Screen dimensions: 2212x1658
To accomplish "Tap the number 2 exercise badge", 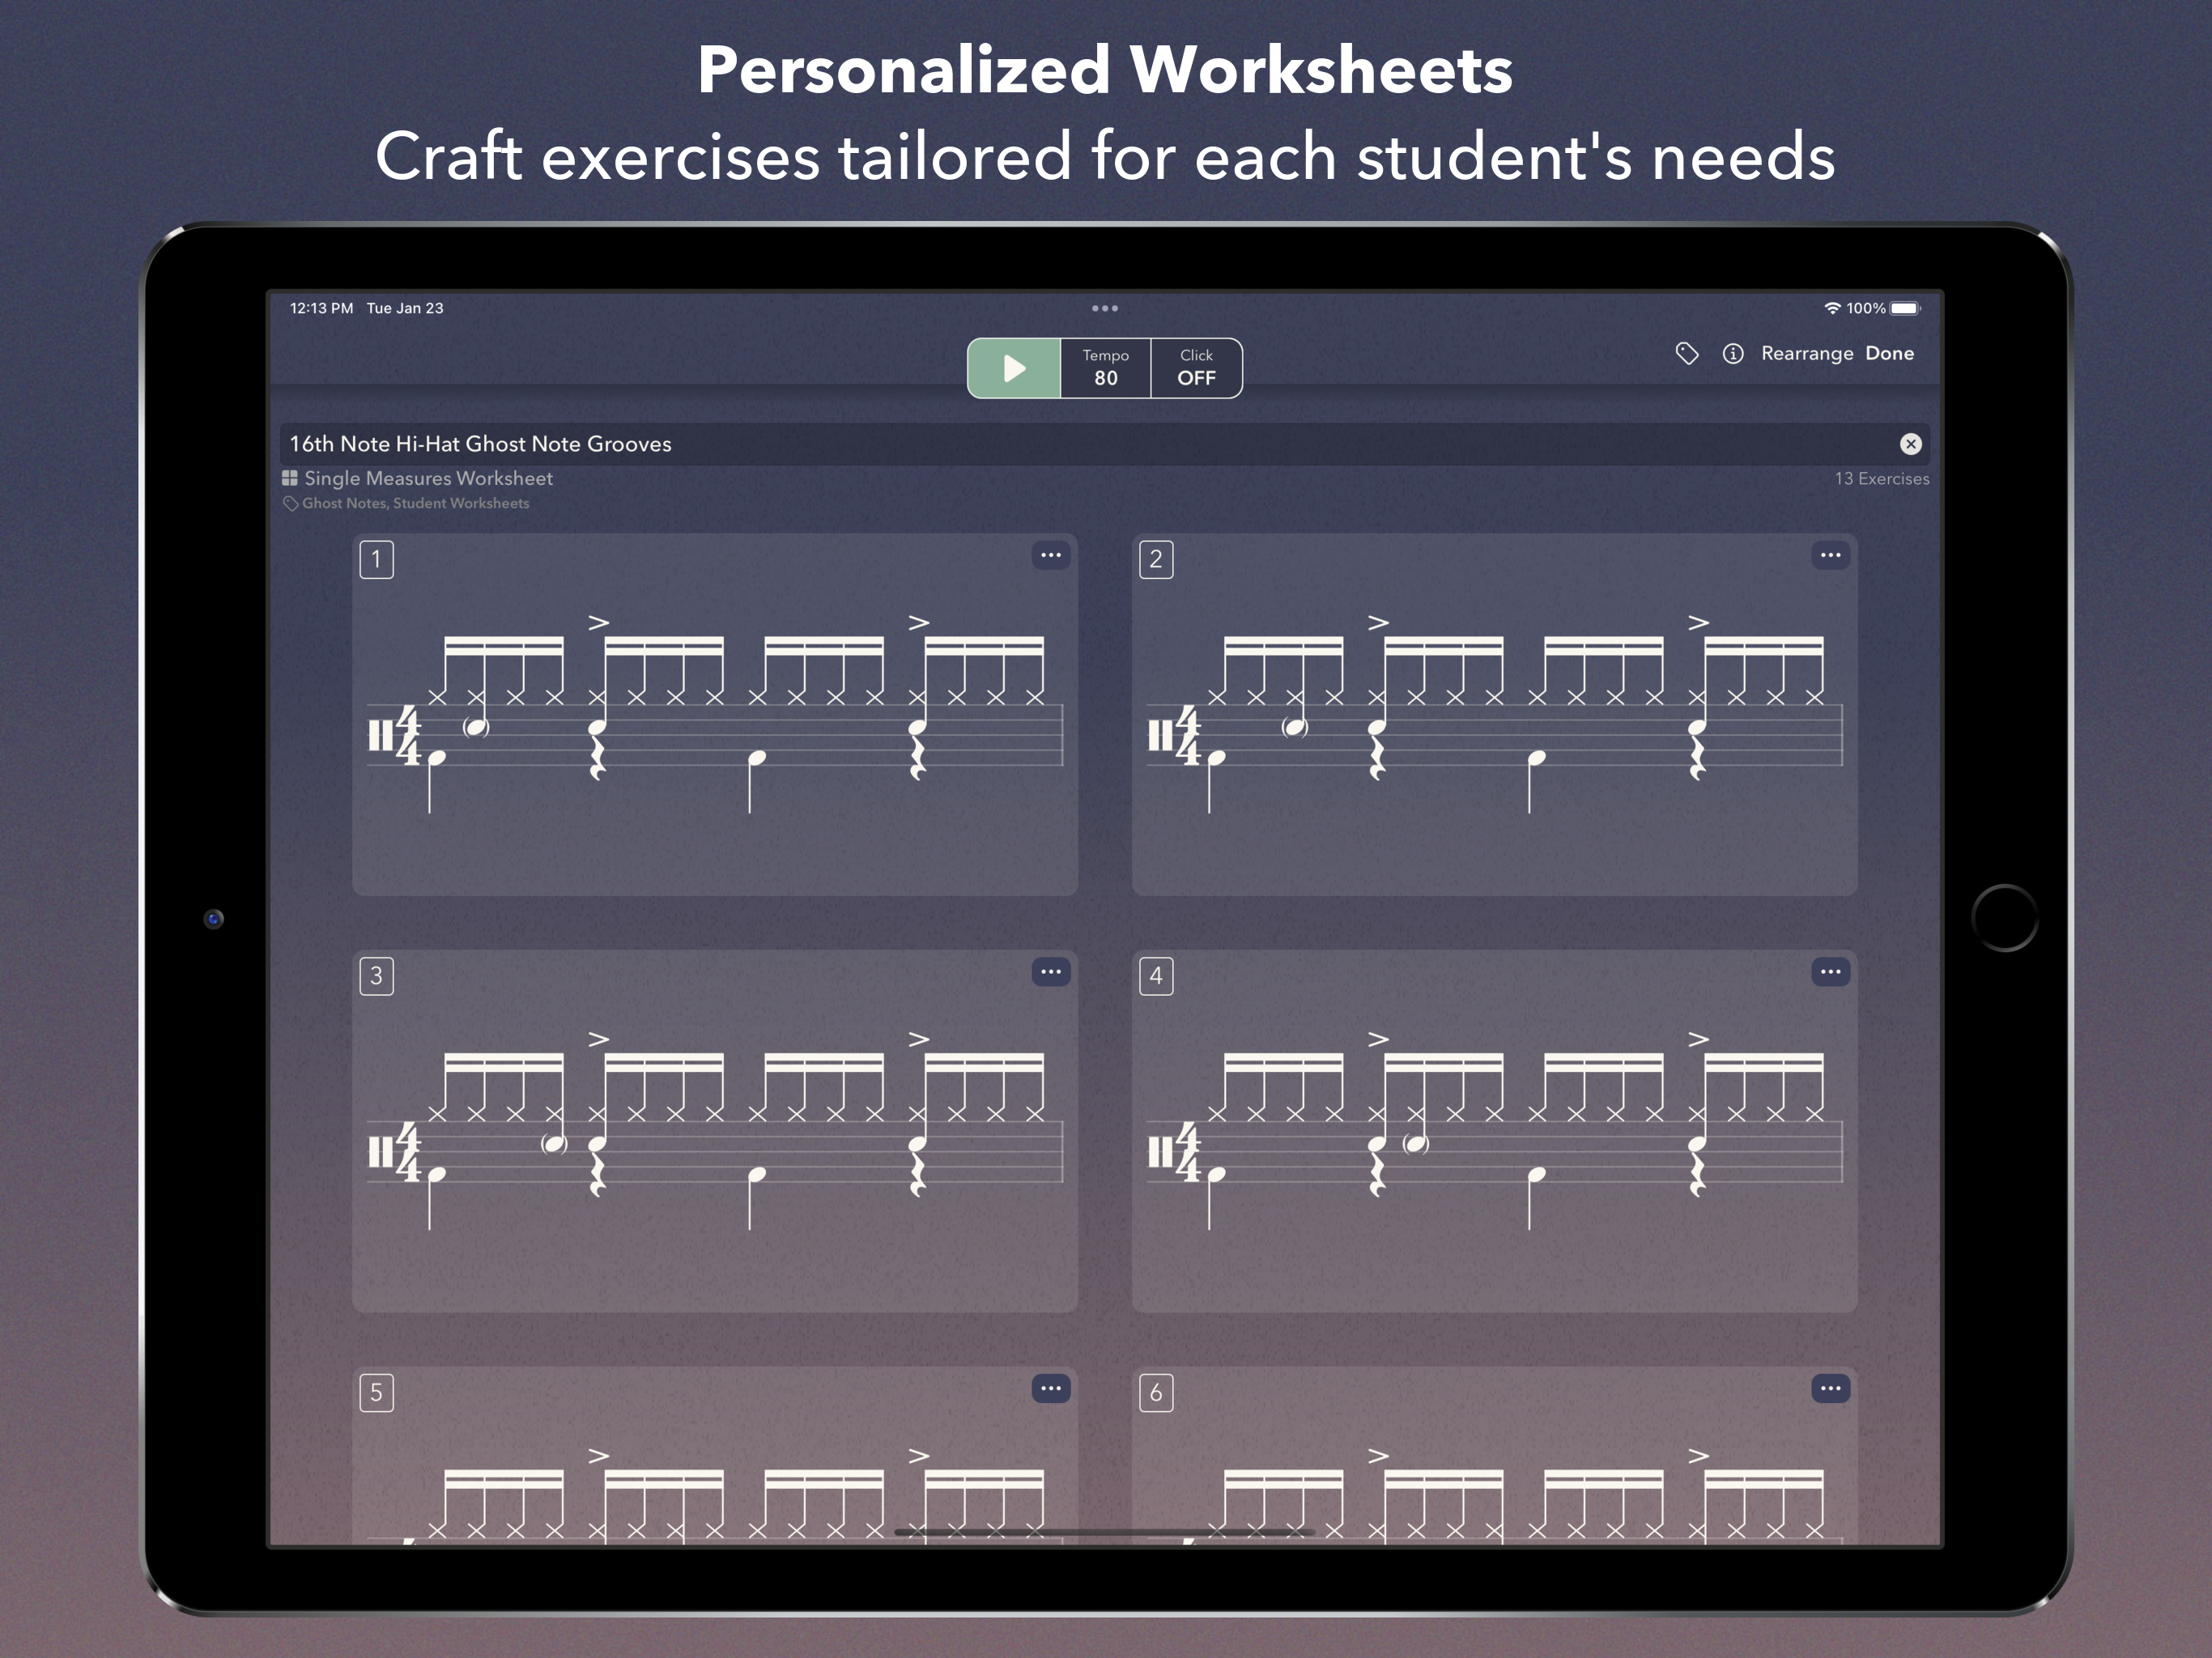I will tap(1156, 559).
